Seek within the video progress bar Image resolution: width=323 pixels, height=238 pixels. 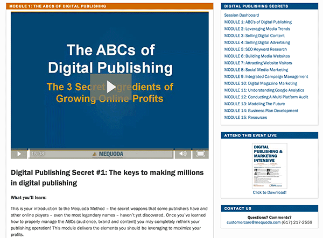tap(101, 154)
